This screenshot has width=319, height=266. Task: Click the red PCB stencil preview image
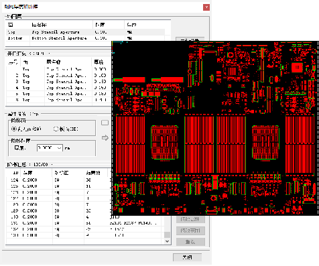(x=215, y=128)
